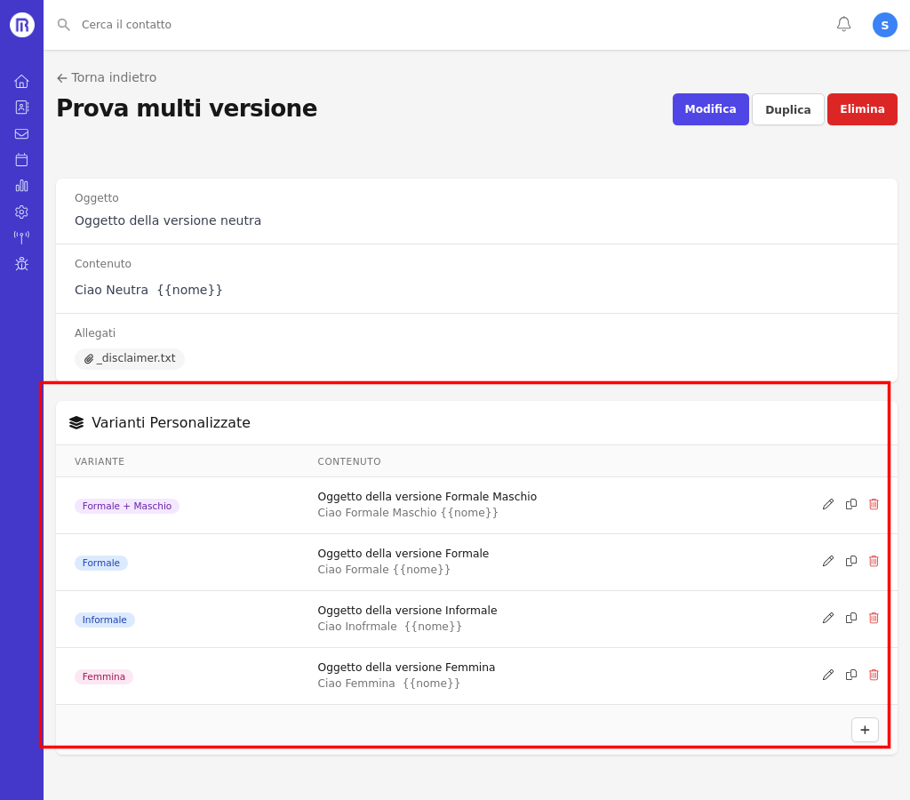Open the Calendar sidebar icon
Viewport: 910px width, 800px height.
pos(21,160)
